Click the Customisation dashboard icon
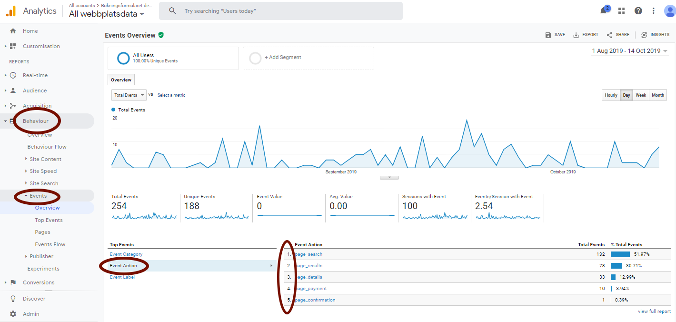 [13, 46]
